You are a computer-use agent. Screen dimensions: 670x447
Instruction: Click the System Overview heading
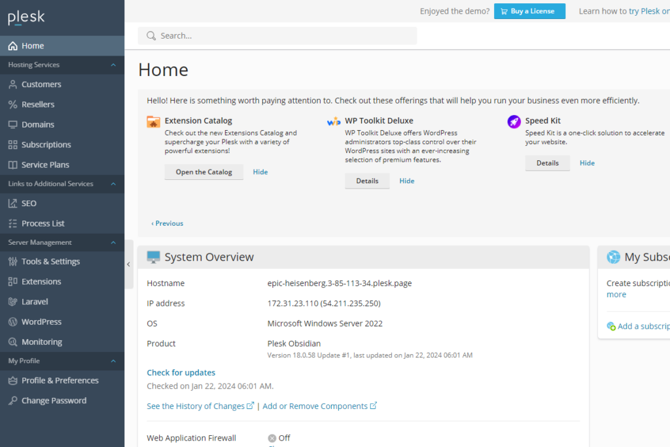[209, 257]
